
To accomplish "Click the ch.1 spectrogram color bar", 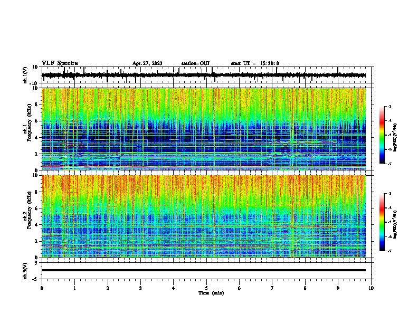I will click(x=382, y=135).
